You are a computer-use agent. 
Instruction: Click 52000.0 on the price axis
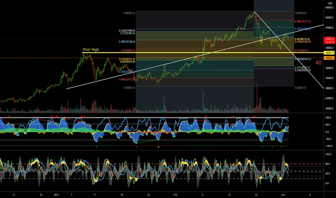click(x=330, y=28)
